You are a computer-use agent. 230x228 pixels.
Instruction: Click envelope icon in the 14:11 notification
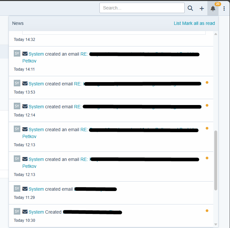(25, 54)
